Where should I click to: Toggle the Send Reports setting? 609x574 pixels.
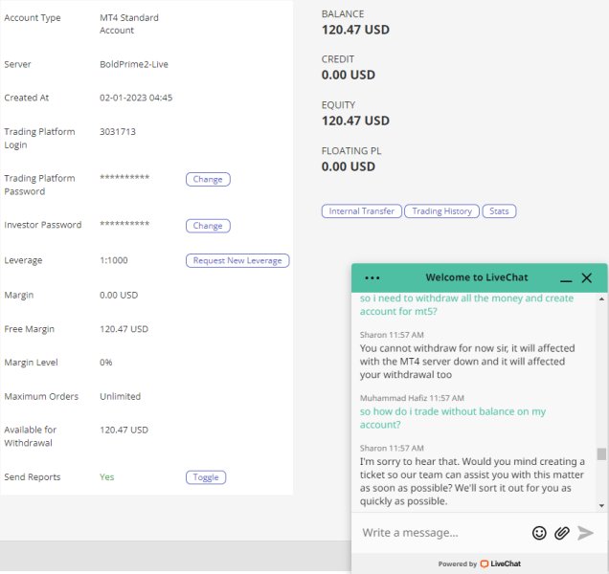(206, 477)
